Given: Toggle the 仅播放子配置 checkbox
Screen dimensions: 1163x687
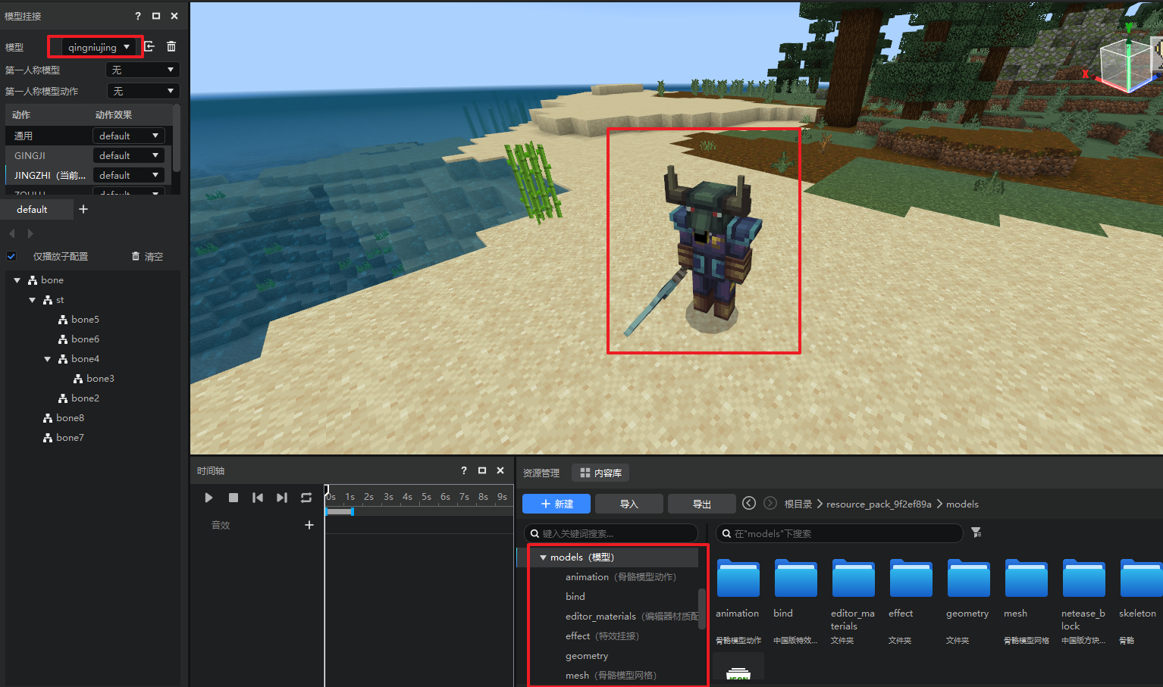Looking at the screenshot, I should (11, 256).
